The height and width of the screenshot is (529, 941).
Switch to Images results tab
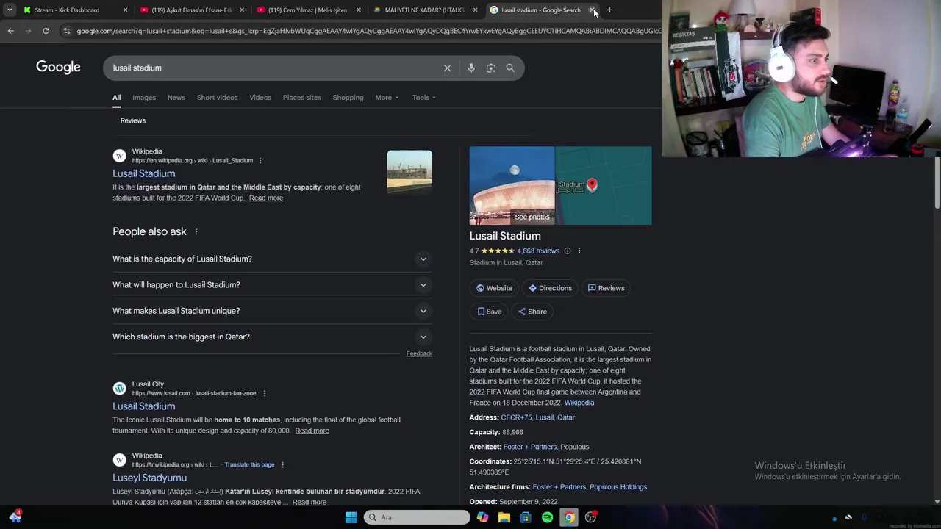point(144,98)
